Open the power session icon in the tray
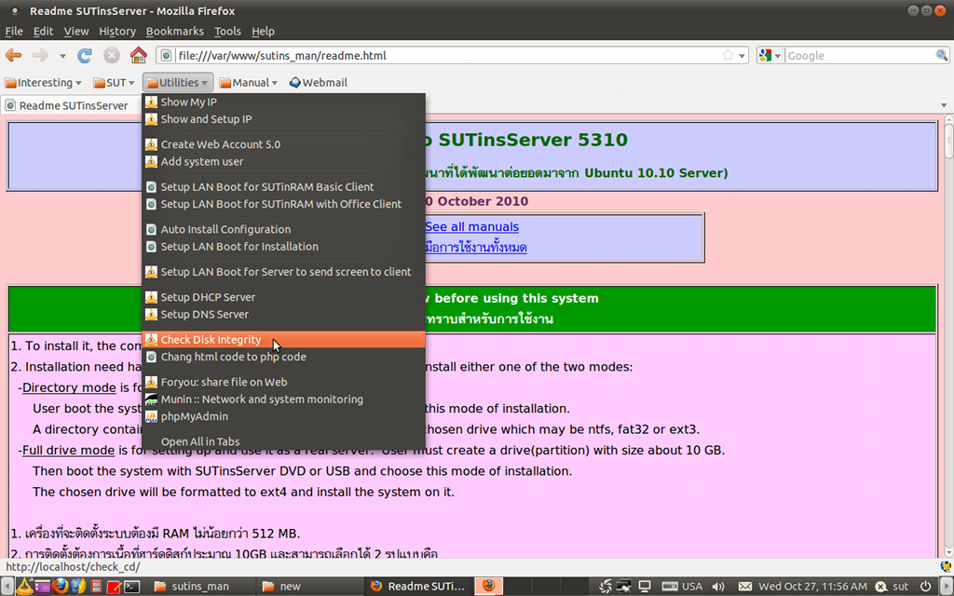 pyautogui.click(x=925, y=587)
